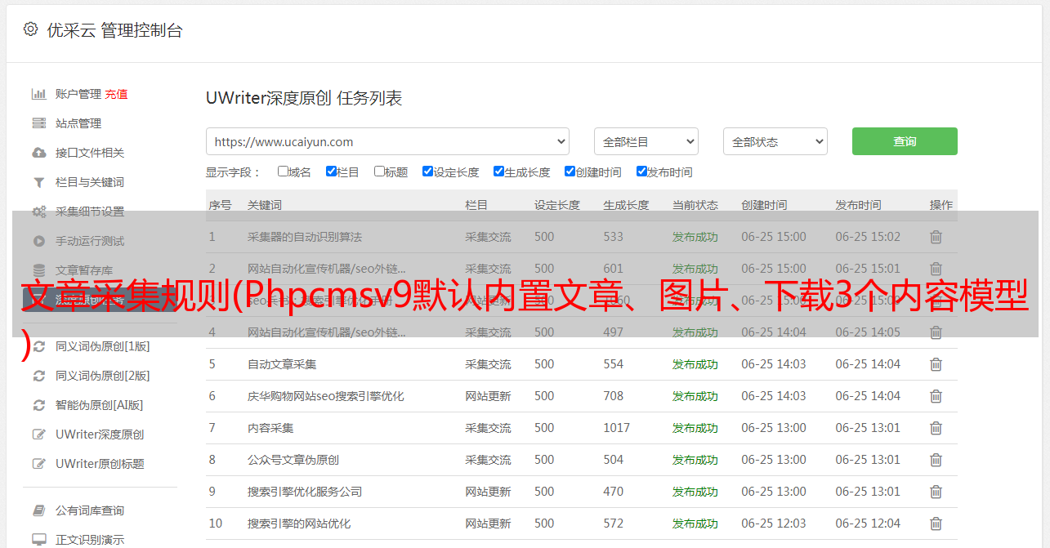Enable the 域名 display field checkbox
This screenshot has height=548, width=1050.
tap(283, 172)
